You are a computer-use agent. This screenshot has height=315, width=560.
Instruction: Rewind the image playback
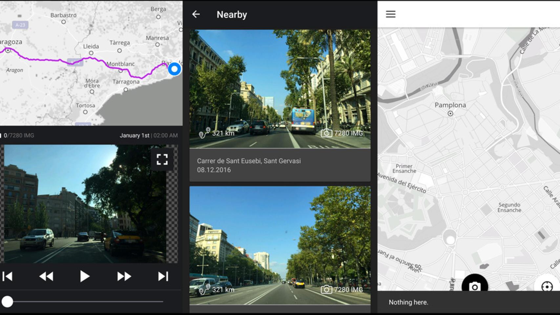click(x=46, y=276)
